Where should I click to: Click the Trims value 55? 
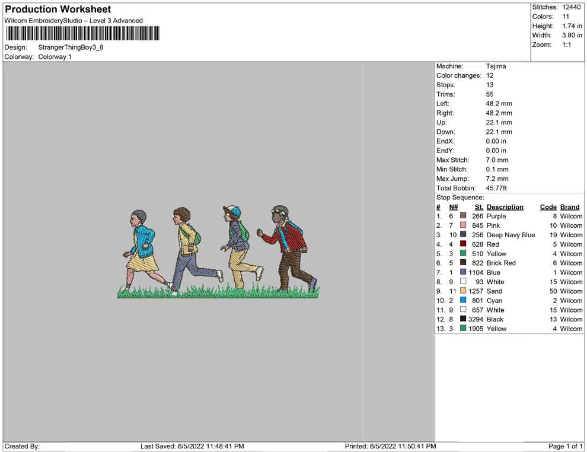click(490, 94)
